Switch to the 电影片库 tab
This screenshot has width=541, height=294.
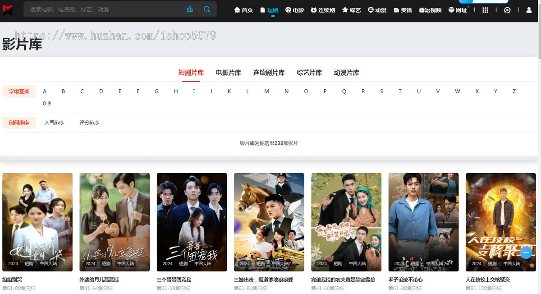[229, 73]
